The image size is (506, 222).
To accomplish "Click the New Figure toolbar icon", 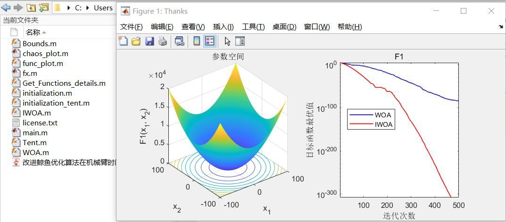I will pos(123,41).
